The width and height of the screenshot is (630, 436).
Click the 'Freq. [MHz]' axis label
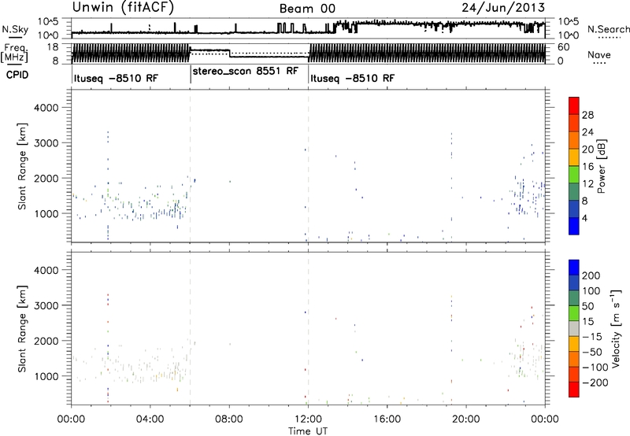14,53
